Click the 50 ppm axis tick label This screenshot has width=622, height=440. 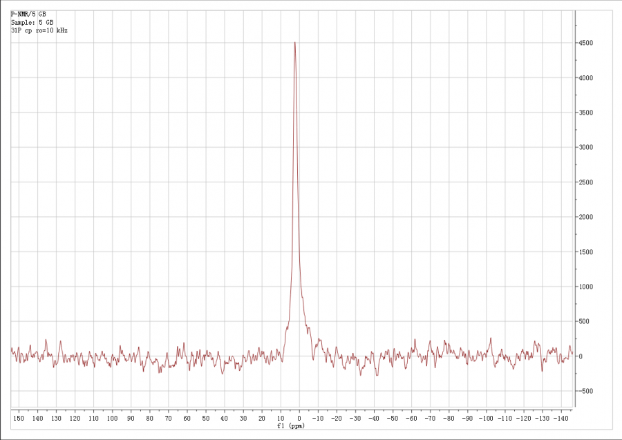tap(205, 418)
